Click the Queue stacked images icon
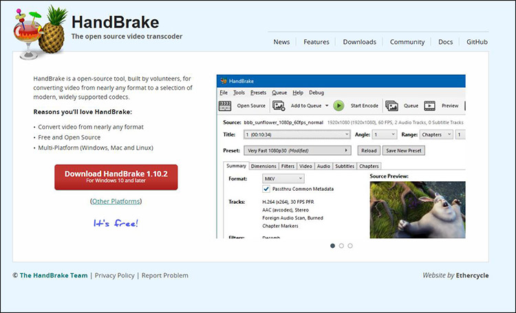The image size is (516, 313). (391, 106)
